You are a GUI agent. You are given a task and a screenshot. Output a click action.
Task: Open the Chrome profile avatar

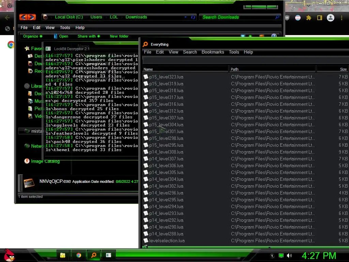[x=330, y=18]
